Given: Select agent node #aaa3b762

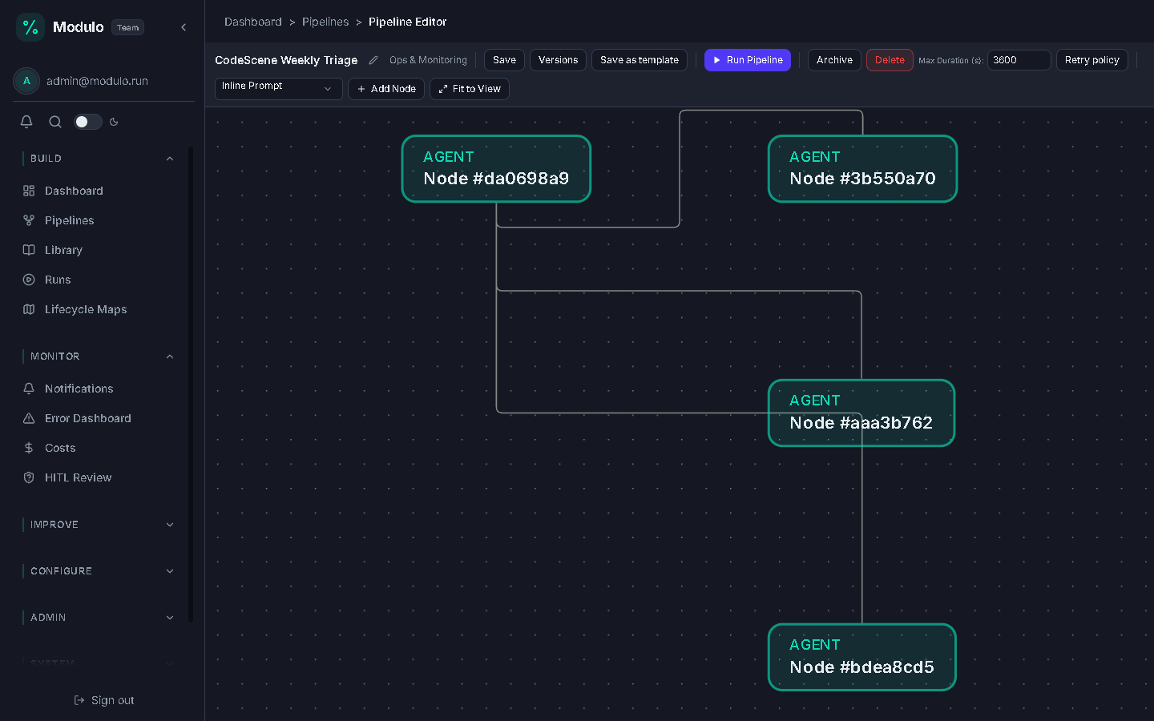Looking at the screenshot, I should 861,413.
